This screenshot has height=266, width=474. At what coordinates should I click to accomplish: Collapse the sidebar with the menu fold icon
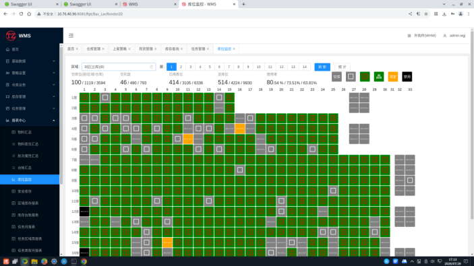(71, 36)
